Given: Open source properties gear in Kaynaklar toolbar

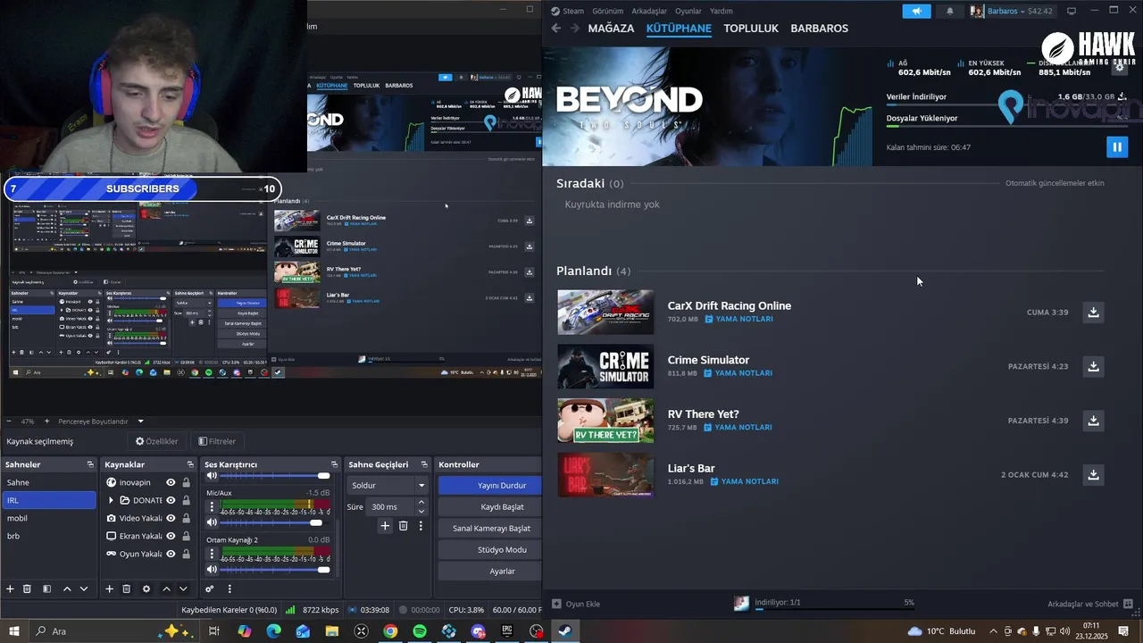Looking at the screenshot, I should pyautogui.click(x=146, y=589).
